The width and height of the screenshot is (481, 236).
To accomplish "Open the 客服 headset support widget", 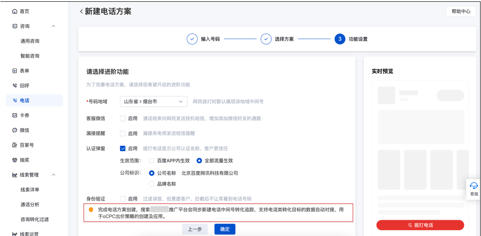I will point(473,189).
